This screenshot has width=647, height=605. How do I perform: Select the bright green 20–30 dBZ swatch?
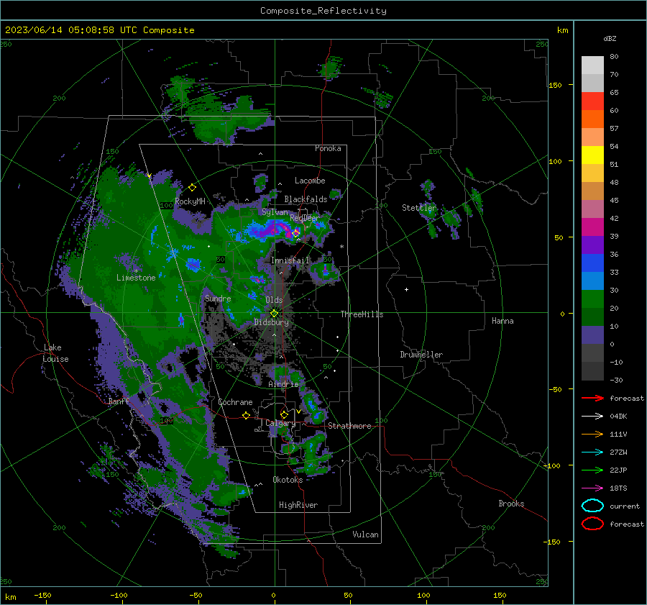(x=592, y=299)
